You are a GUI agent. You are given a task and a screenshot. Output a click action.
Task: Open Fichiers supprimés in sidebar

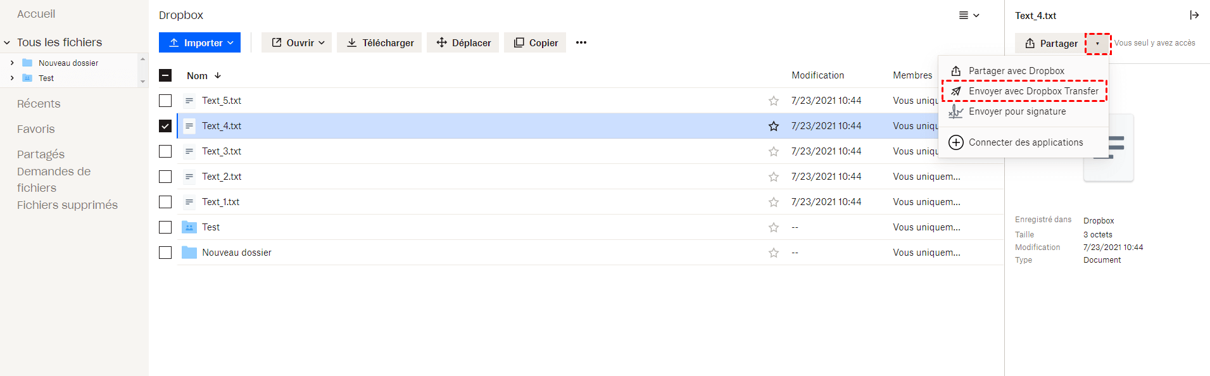67,205
